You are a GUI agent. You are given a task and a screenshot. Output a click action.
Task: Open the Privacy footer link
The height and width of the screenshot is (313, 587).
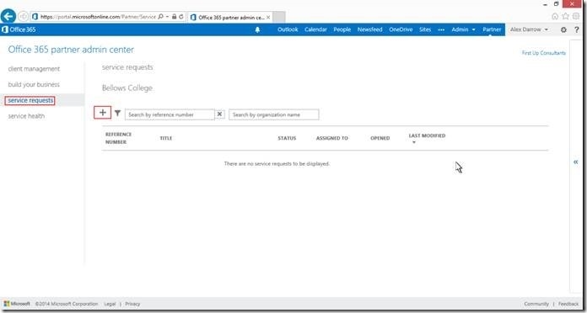pyautogui.click(x=132, y=304)
